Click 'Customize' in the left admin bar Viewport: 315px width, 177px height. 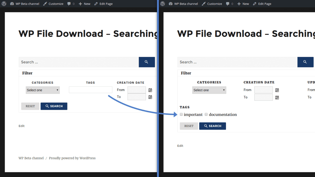pos(53,4)
